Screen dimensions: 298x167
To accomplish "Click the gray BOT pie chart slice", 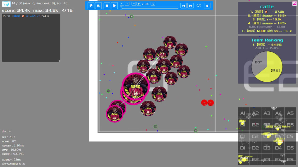I will tap(259, 62).
